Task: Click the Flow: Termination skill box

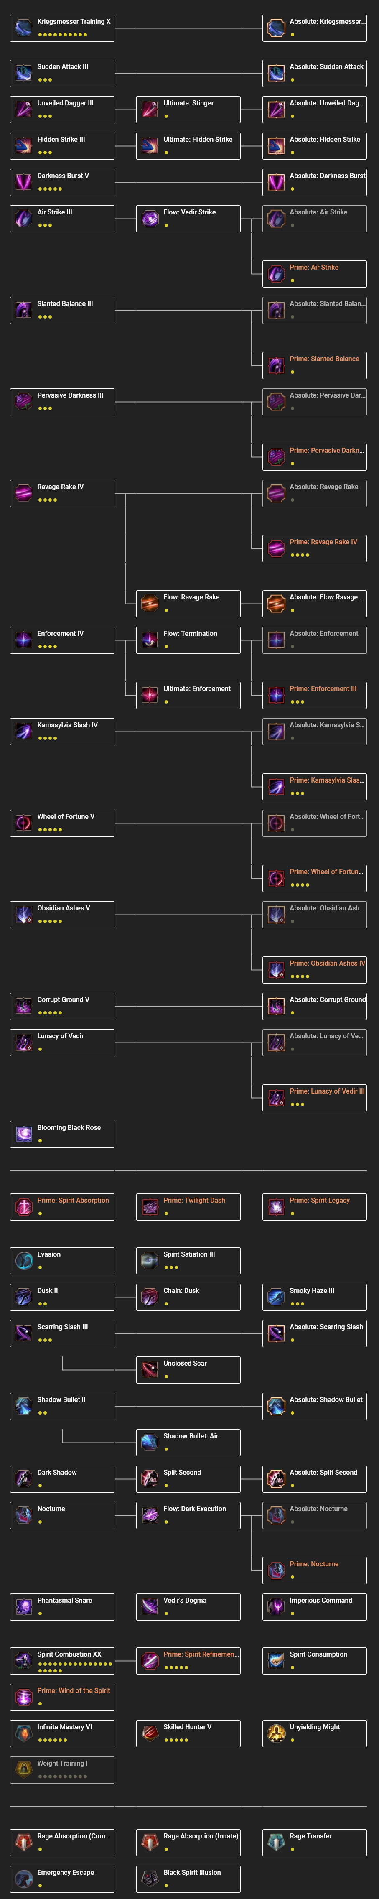Action: pyautogui.click(x=188, y=639)
